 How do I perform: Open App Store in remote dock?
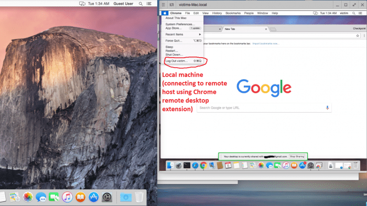click(x=302, y=166)
